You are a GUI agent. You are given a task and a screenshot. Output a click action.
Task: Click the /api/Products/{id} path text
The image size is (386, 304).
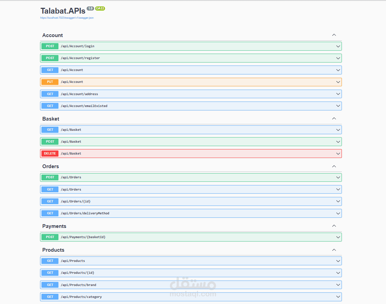[x=77, y=273]
